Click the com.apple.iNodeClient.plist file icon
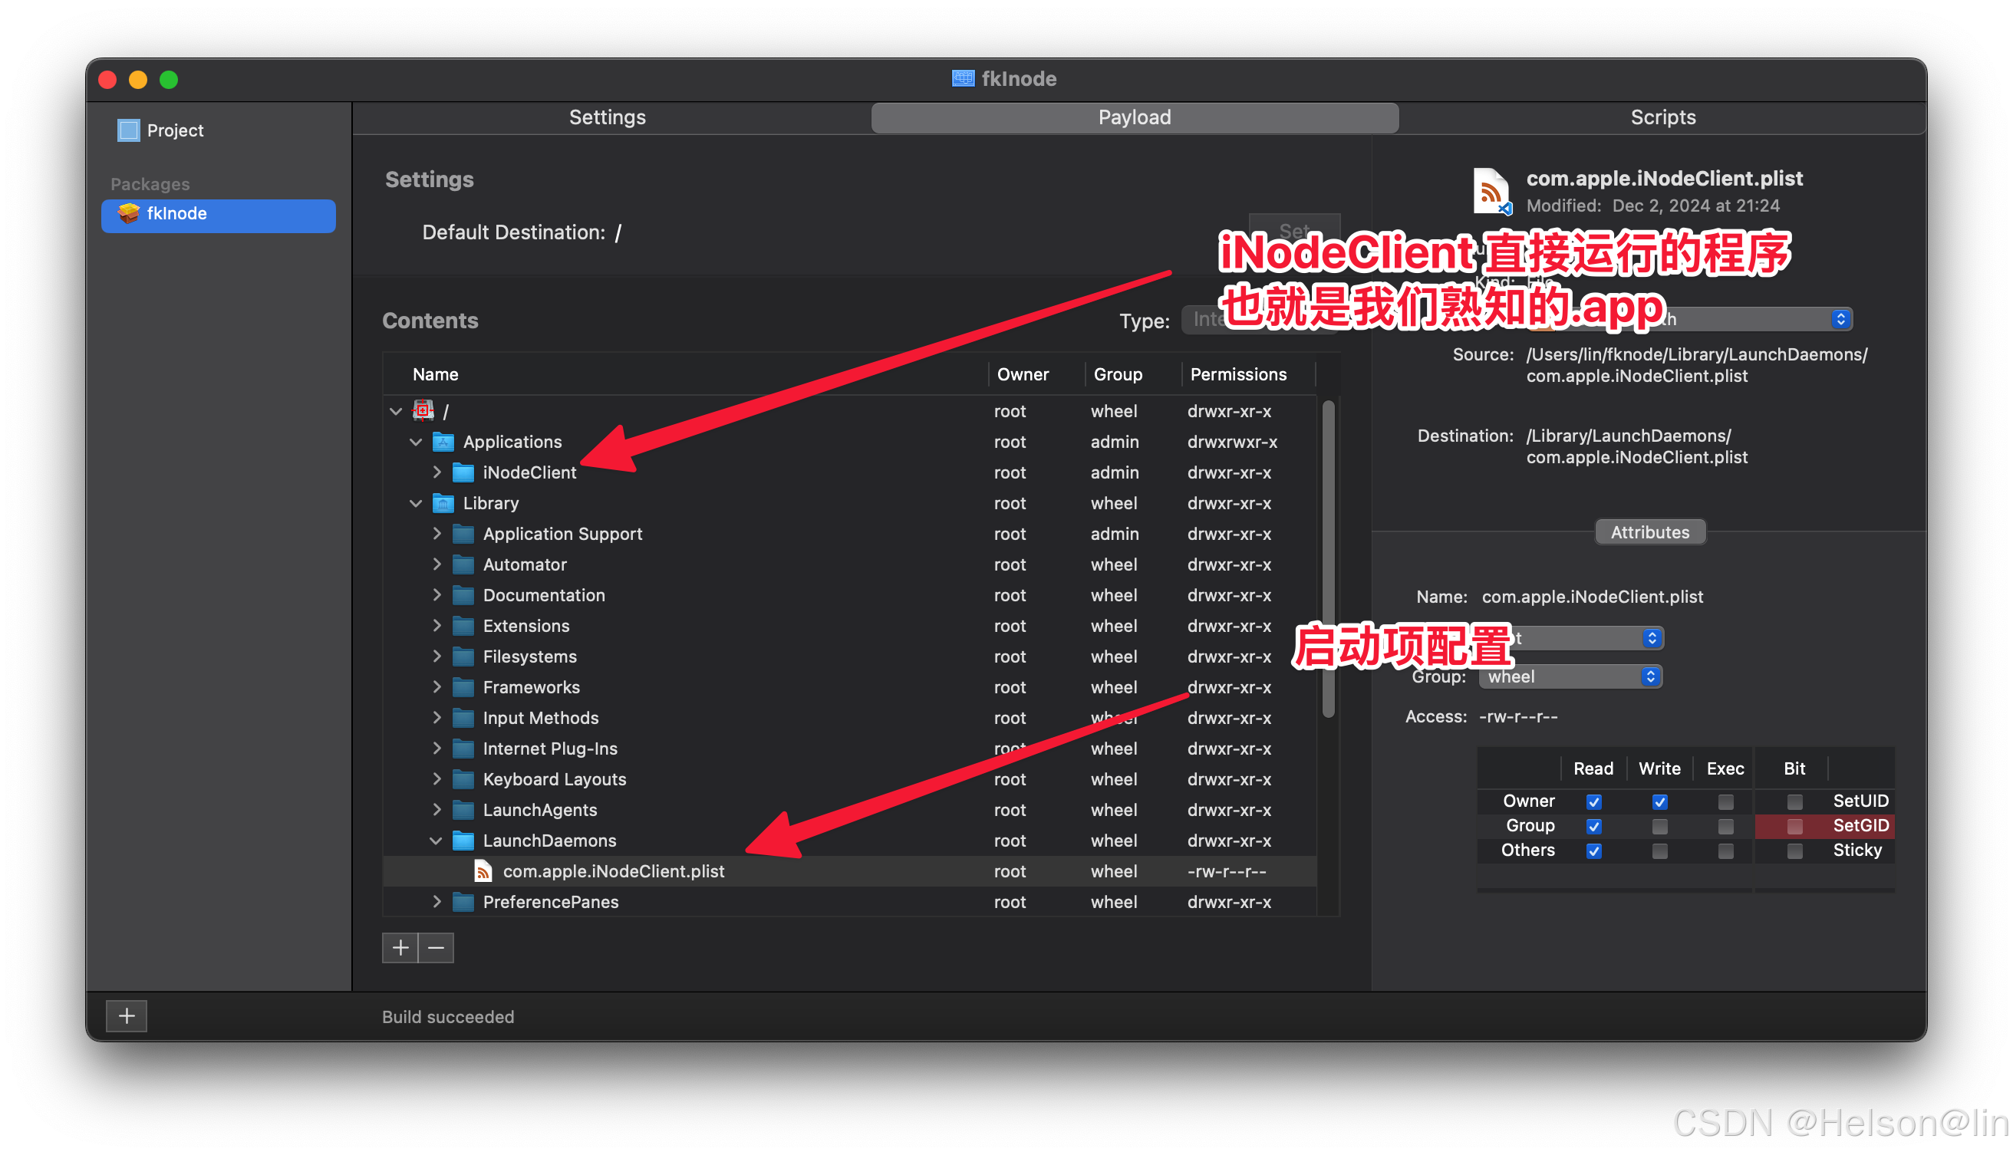2013x1155 pixels. click(483, 871)
